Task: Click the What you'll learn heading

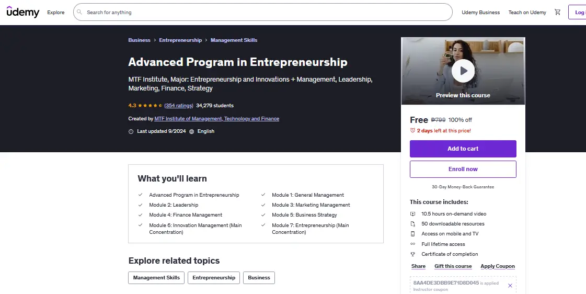Action: point(172,178)
